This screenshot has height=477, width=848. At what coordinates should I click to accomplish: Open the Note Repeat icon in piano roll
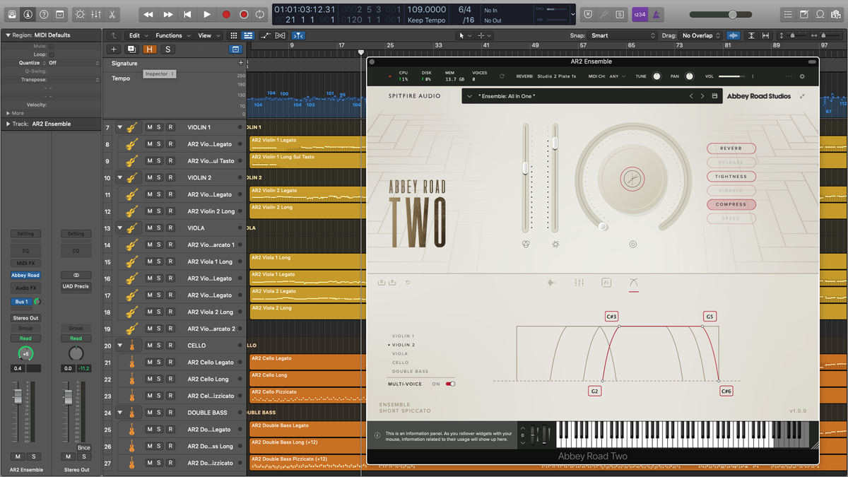coord(281,35)
